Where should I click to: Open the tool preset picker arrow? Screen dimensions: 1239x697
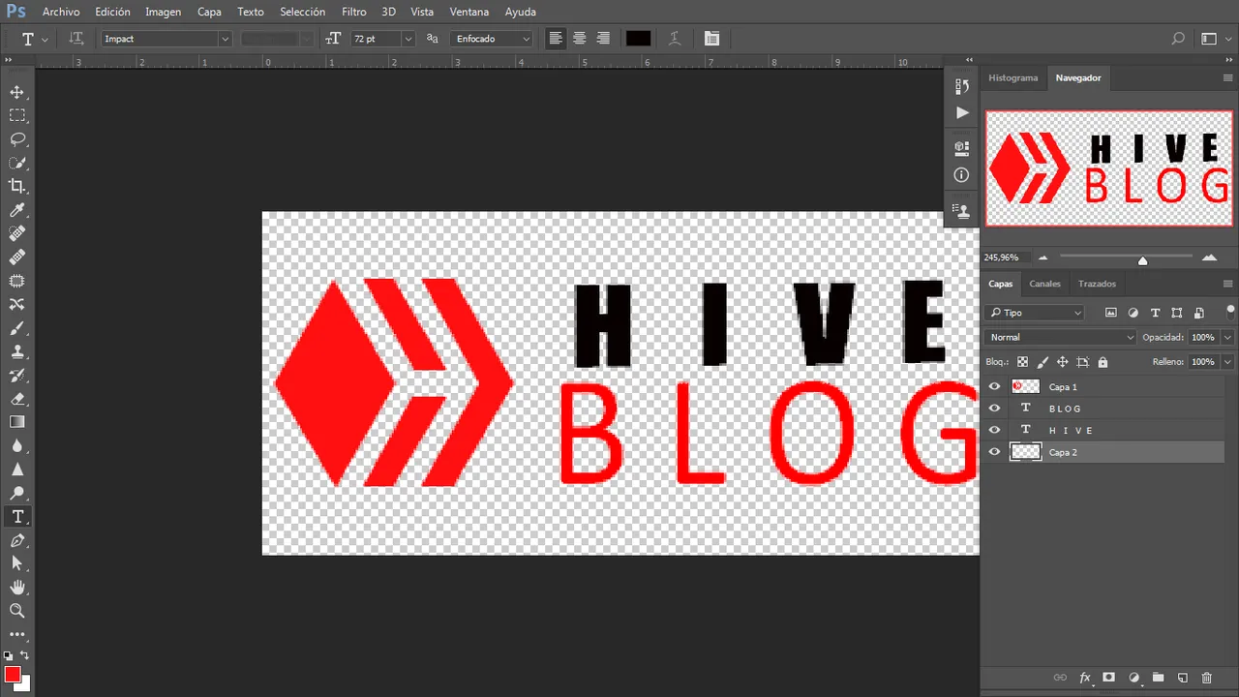[45, 40]
